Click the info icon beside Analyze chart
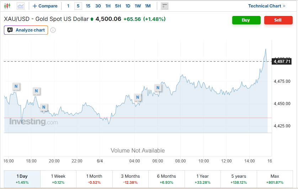The width and height of the screenshot is (298, 189). pos(53,30)
